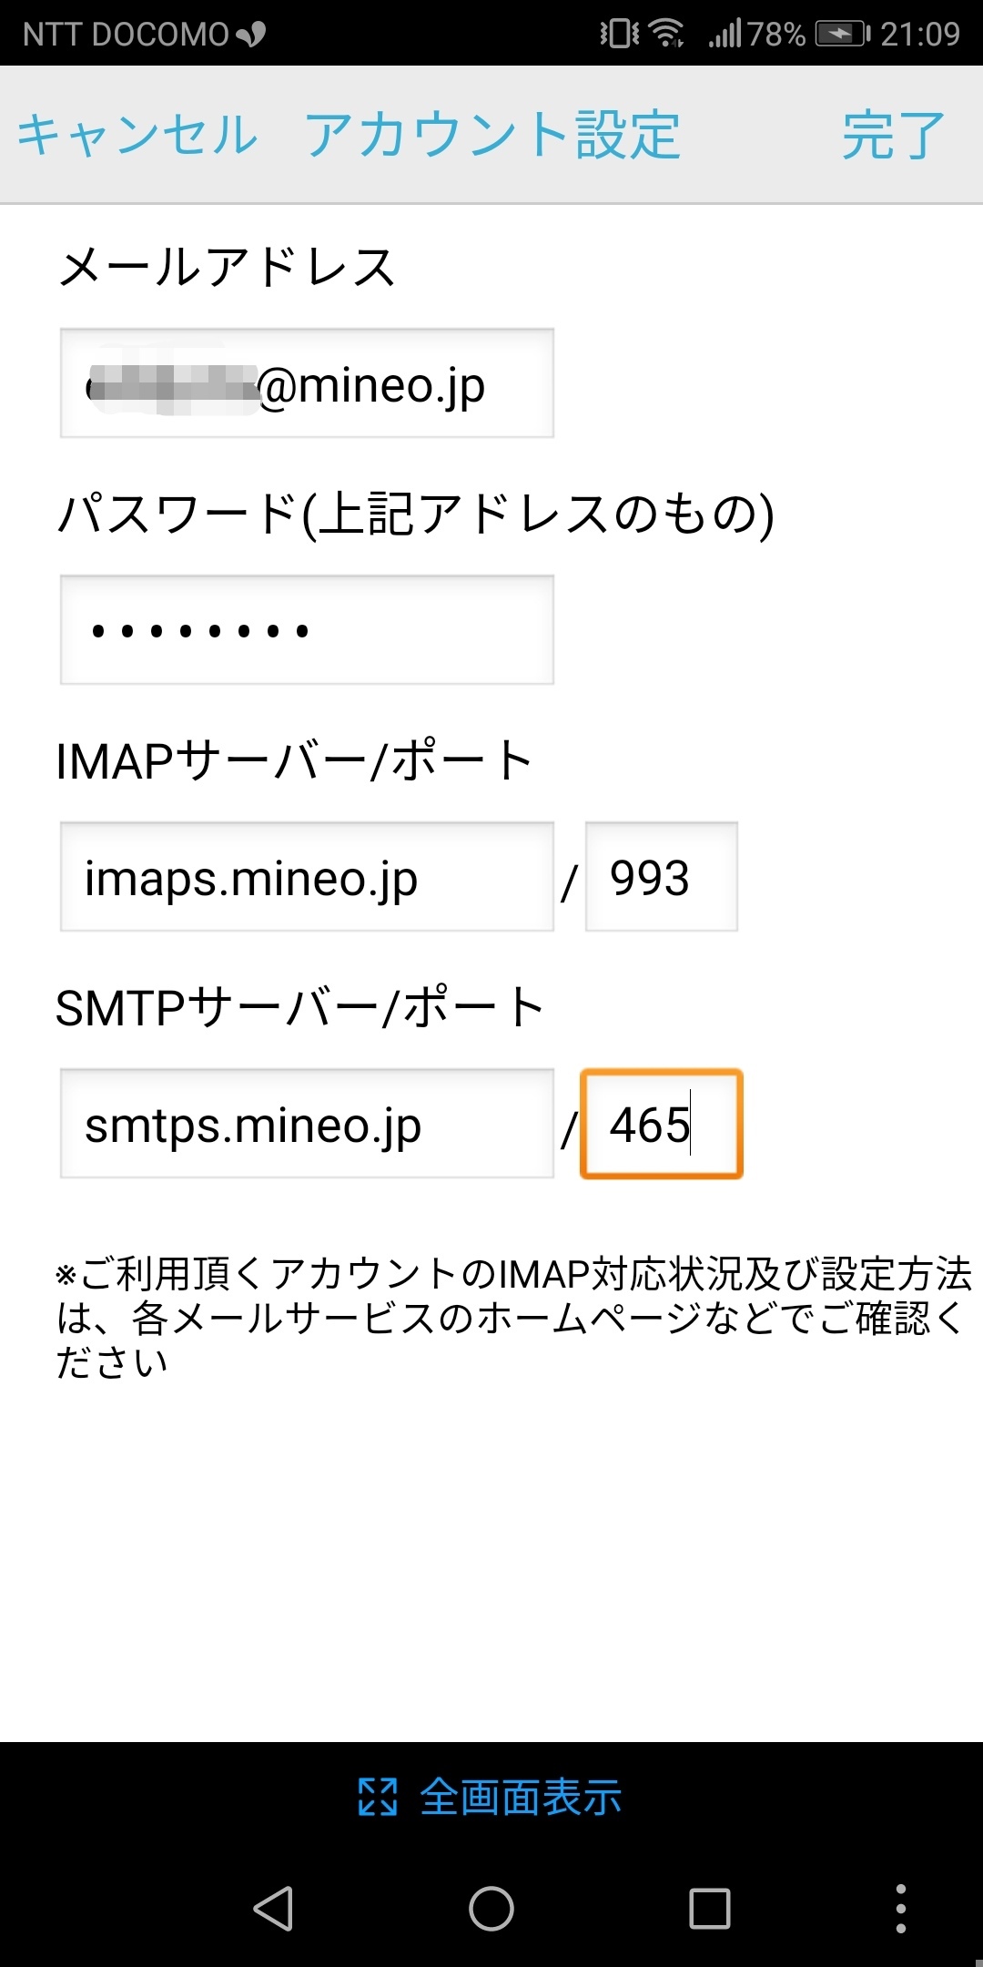The width and height of the screenshot is (983, 1967).
Task: Tap the アカウント設定 title text
Action: pos(492,135)
